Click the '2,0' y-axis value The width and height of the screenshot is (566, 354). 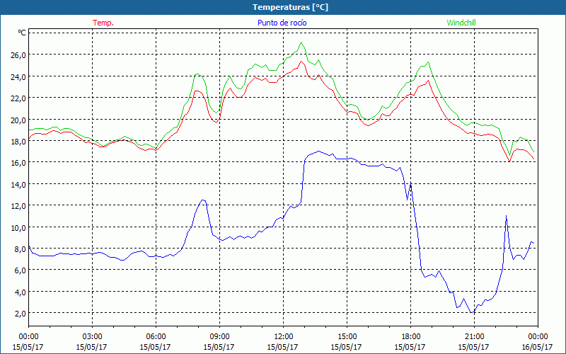pos(21,314)
